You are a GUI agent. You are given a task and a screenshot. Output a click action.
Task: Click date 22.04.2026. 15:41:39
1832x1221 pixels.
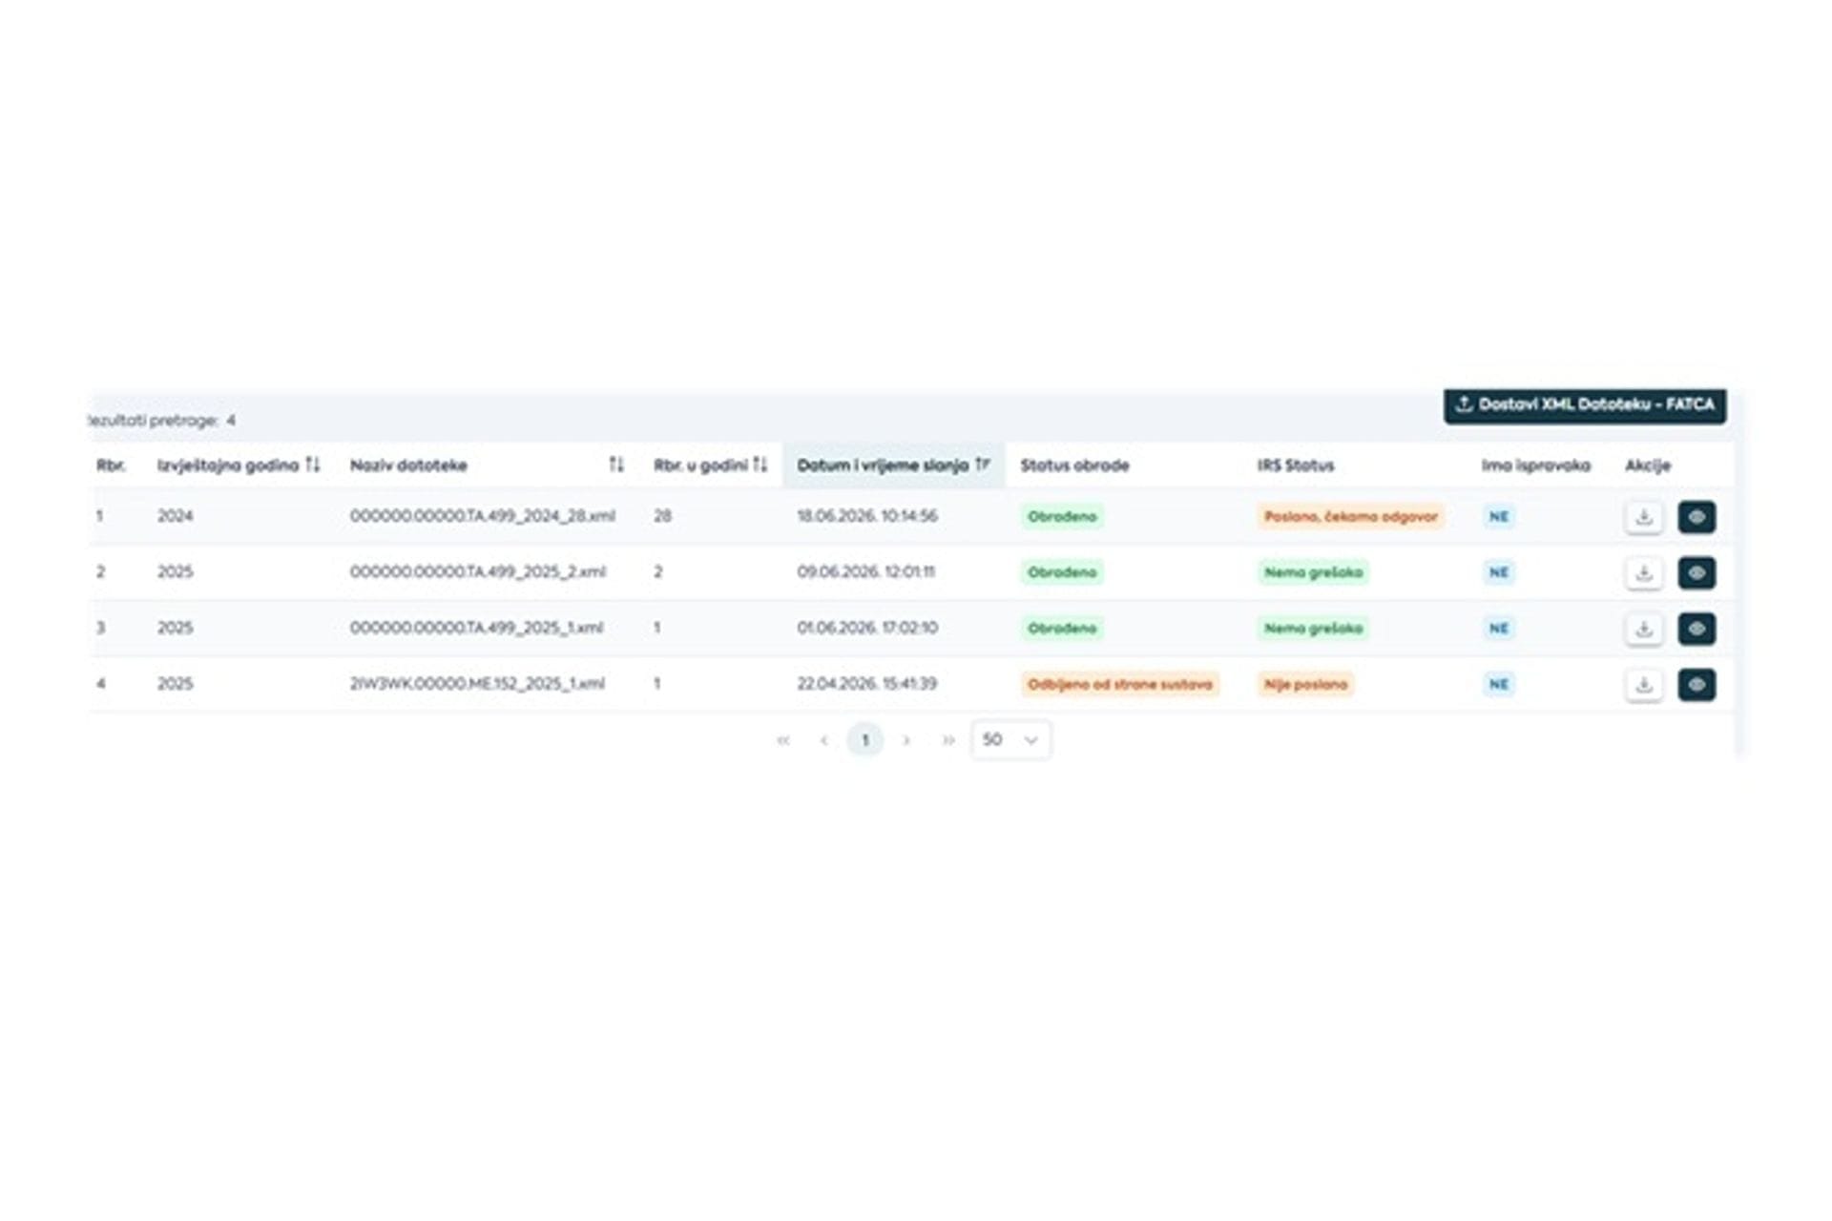[867, 684]
